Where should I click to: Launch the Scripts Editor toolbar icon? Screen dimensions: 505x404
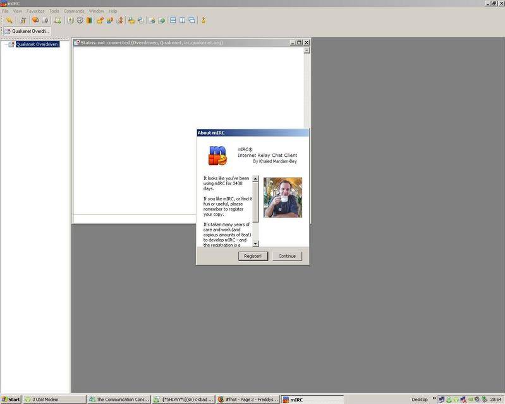[58, 20]
